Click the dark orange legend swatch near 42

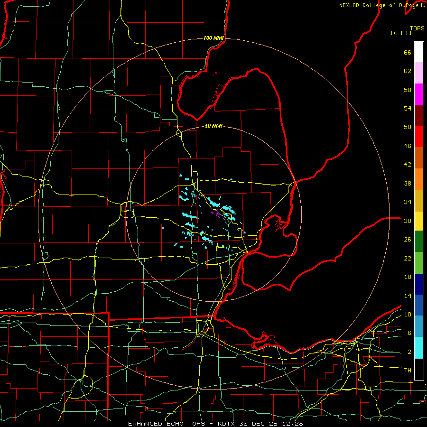pos(419,158)
